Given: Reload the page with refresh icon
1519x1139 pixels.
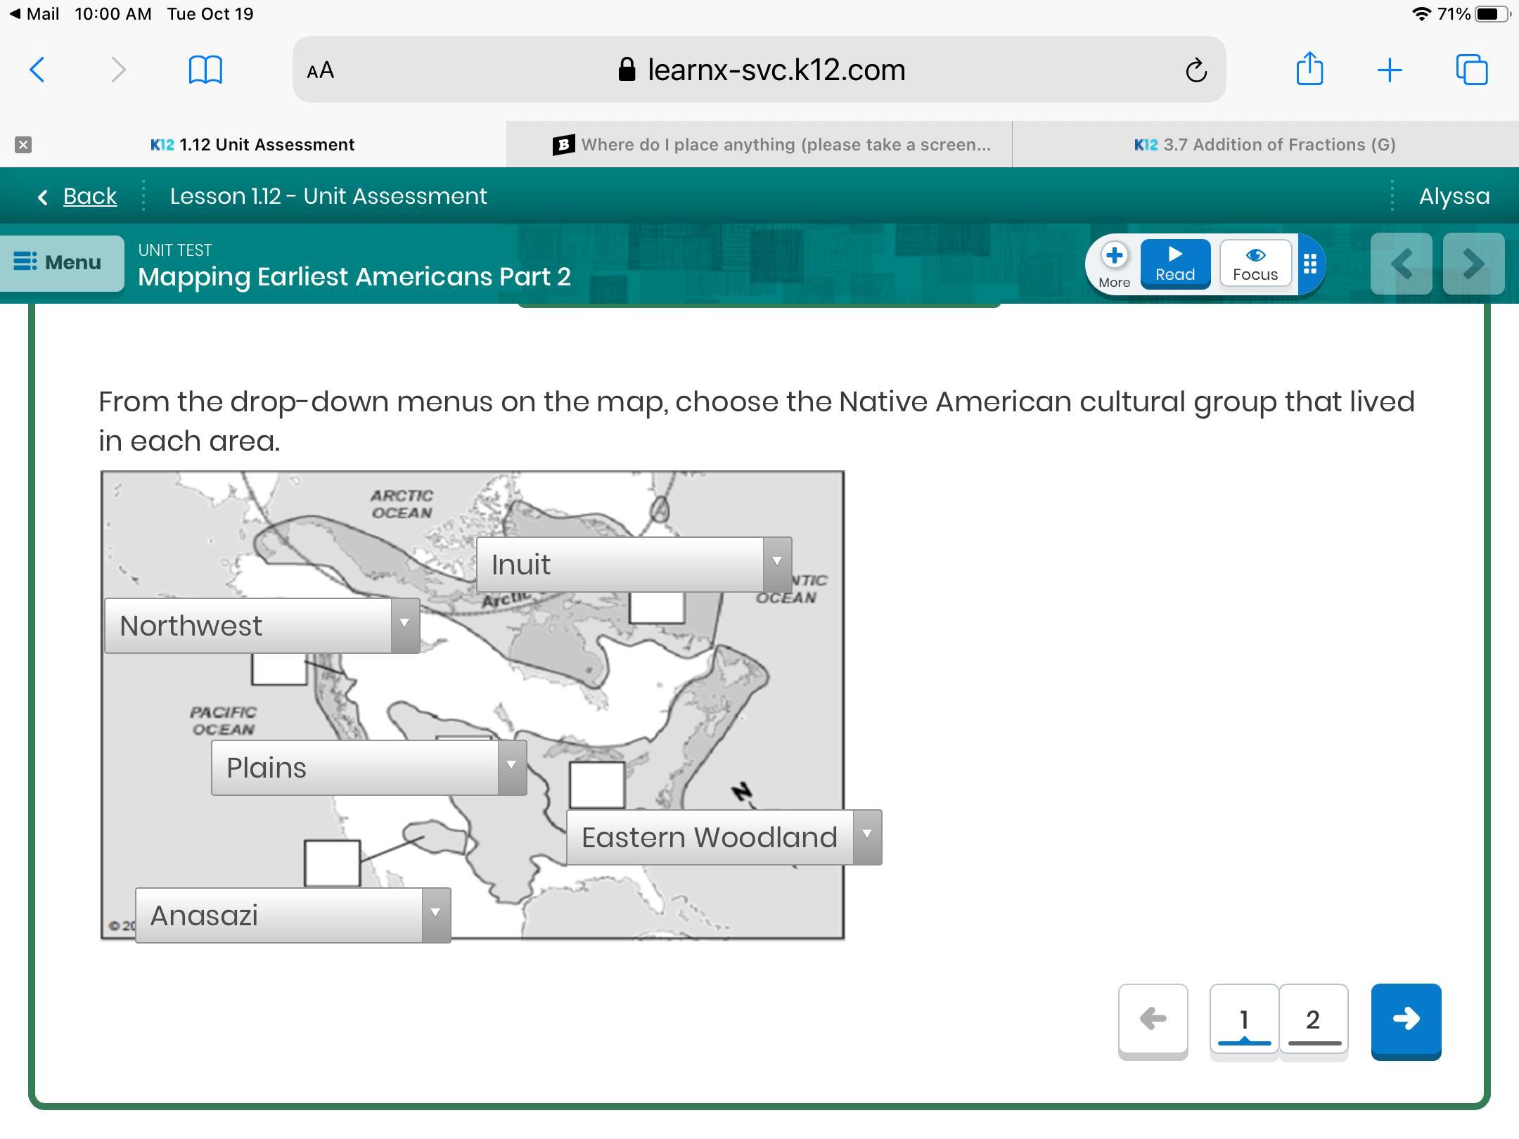Looking at the screenshot, I should click(1196, 70).
